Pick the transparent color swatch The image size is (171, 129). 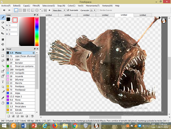click(x=15, y=20)
